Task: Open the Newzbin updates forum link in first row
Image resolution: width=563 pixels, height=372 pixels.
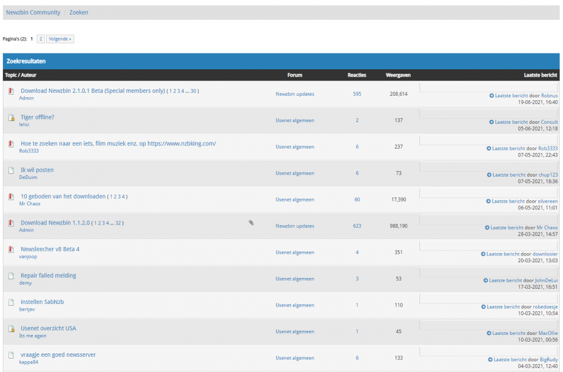Action: 294,94
